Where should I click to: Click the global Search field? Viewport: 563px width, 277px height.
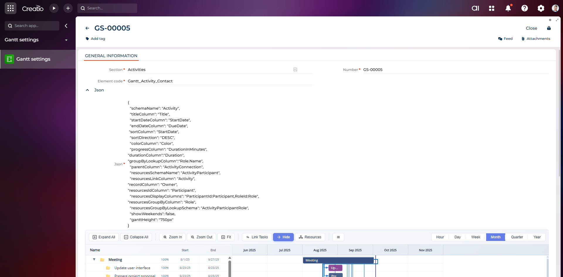[110, 8]
